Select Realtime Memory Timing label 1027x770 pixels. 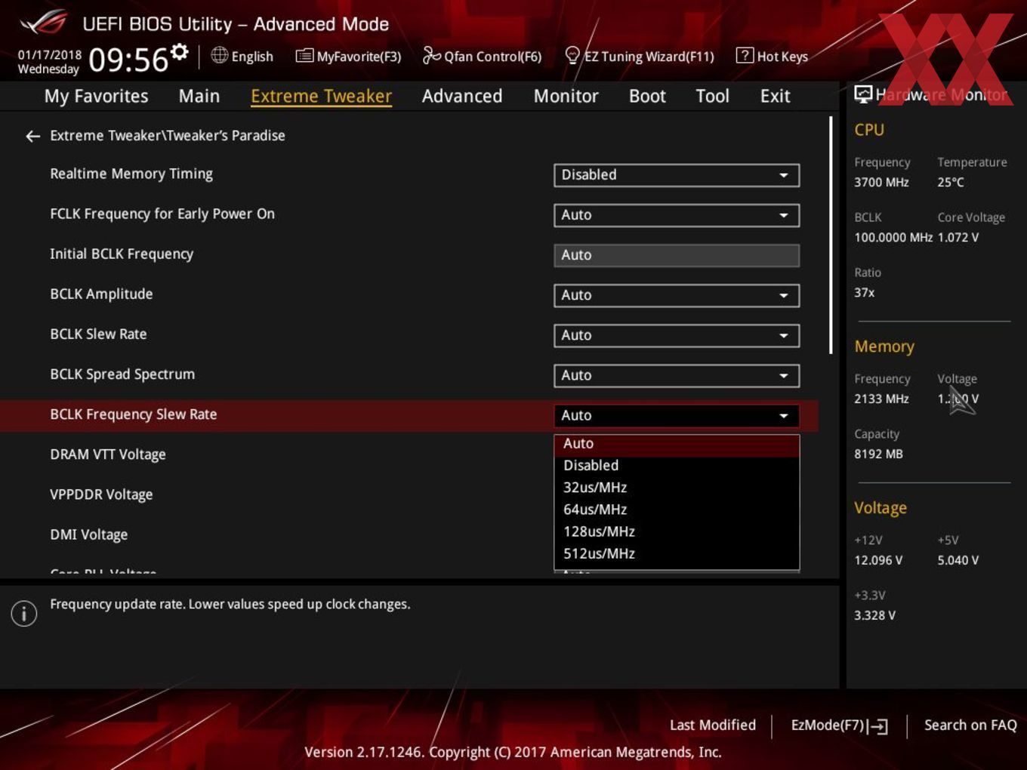coord(131,174)
